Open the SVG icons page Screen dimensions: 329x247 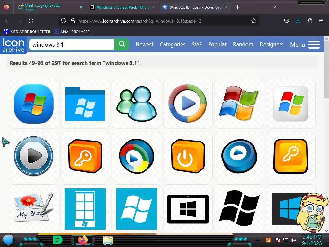coord(197,44)
